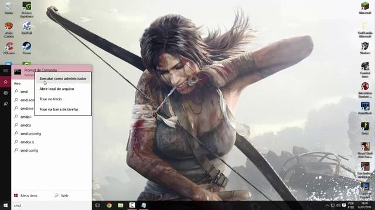Viewport: 375px width, 210px height.
Task: Select the League of Legends desktop icon
Action: (365, 191)
